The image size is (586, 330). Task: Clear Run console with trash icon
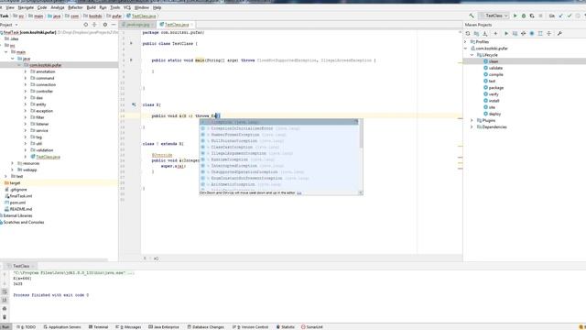click(x=5, y=317)
